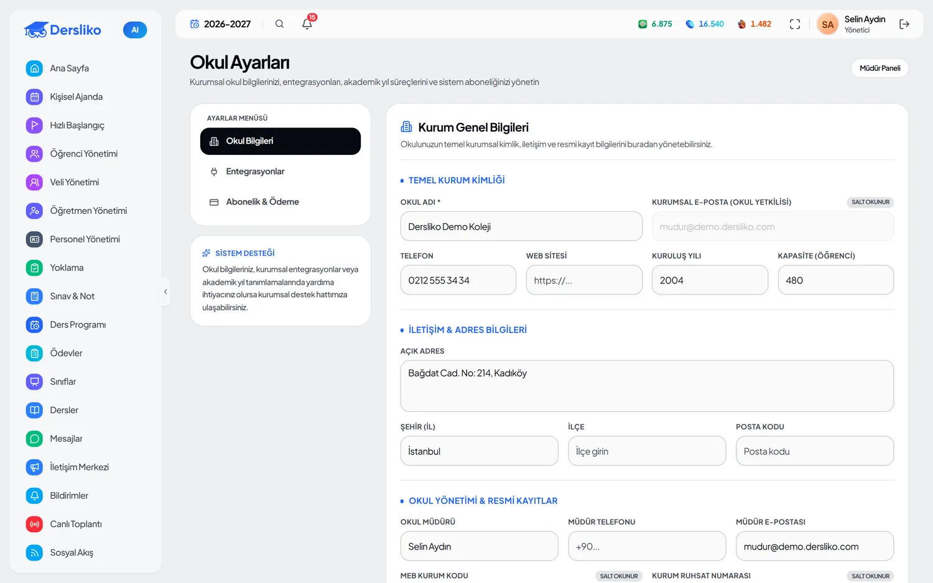Click the OKUL YÖNETİMİ & RESMİ KAYITLAR heading
The height and width of the screenshot is (583, 933).
483,501
